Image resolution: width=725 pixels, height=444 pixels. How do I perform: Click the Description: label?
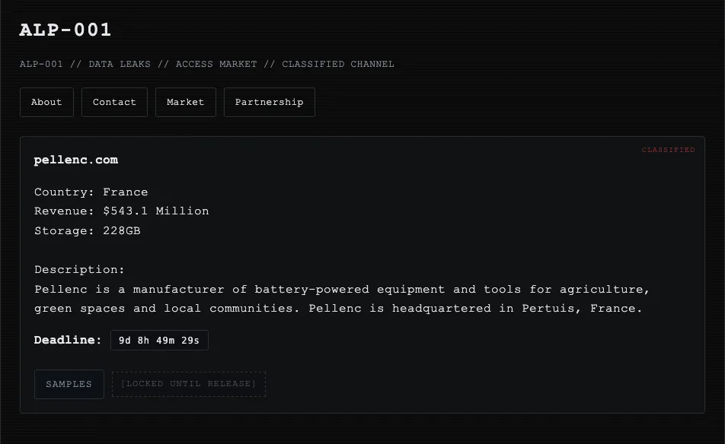point(79,269)
